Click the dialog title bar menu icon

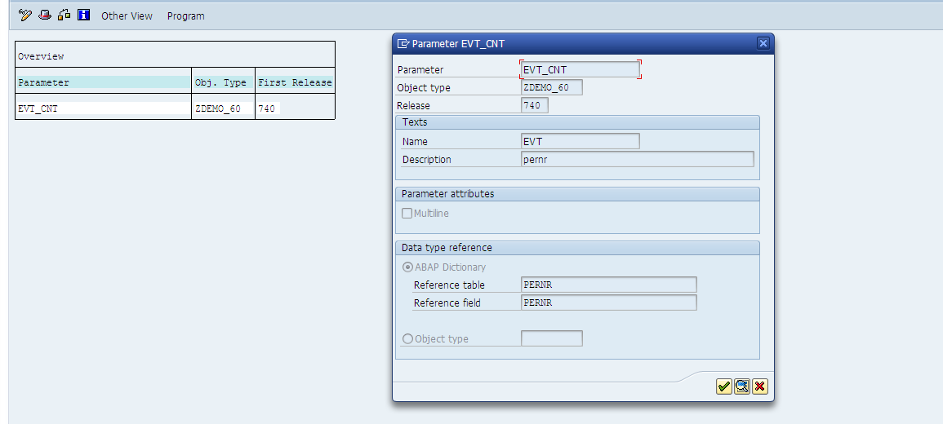pyautogui.click(x=403, y=43)
